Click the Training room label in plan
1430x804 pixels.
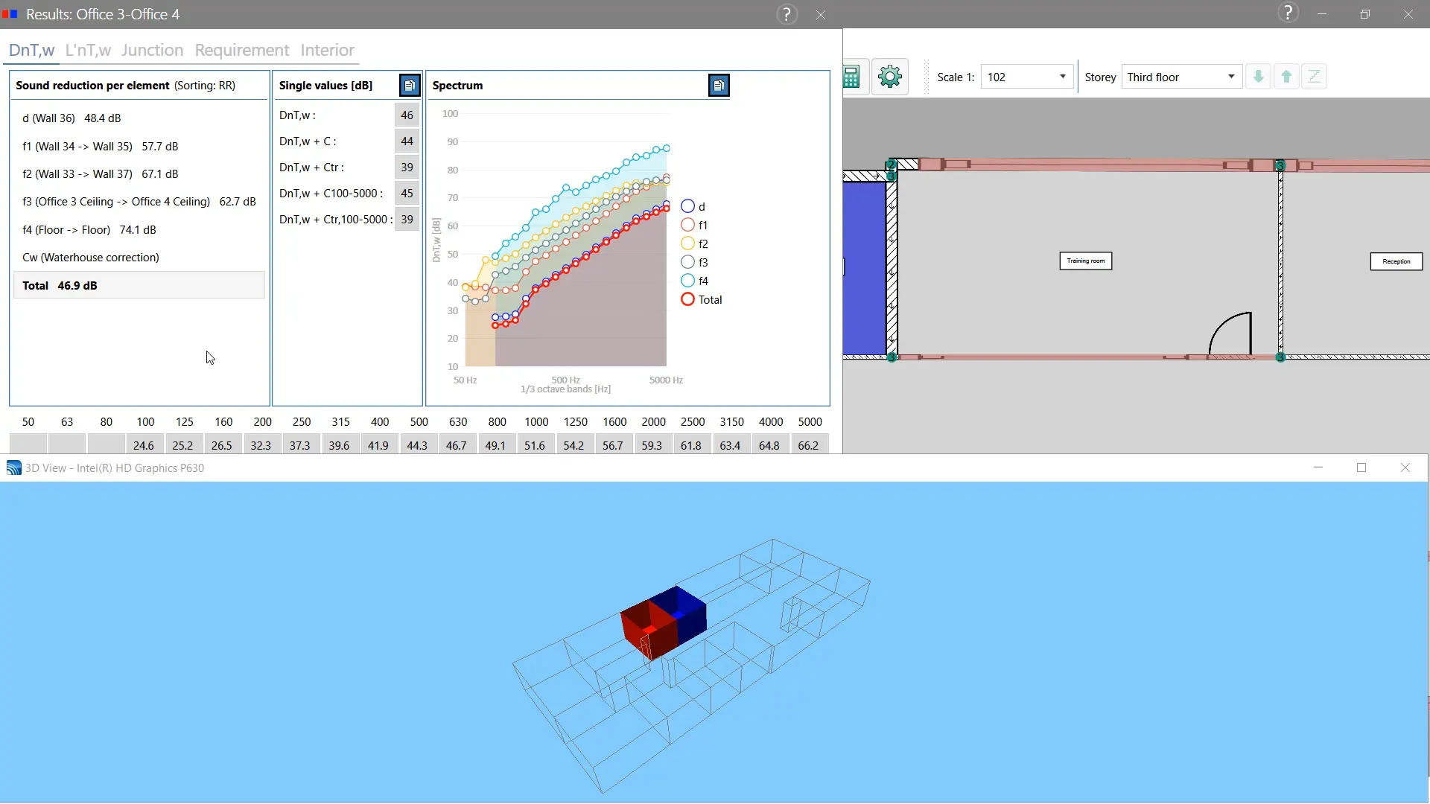point(1085,261)
